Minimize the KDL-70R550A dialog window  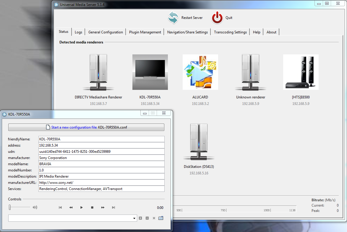145,113
